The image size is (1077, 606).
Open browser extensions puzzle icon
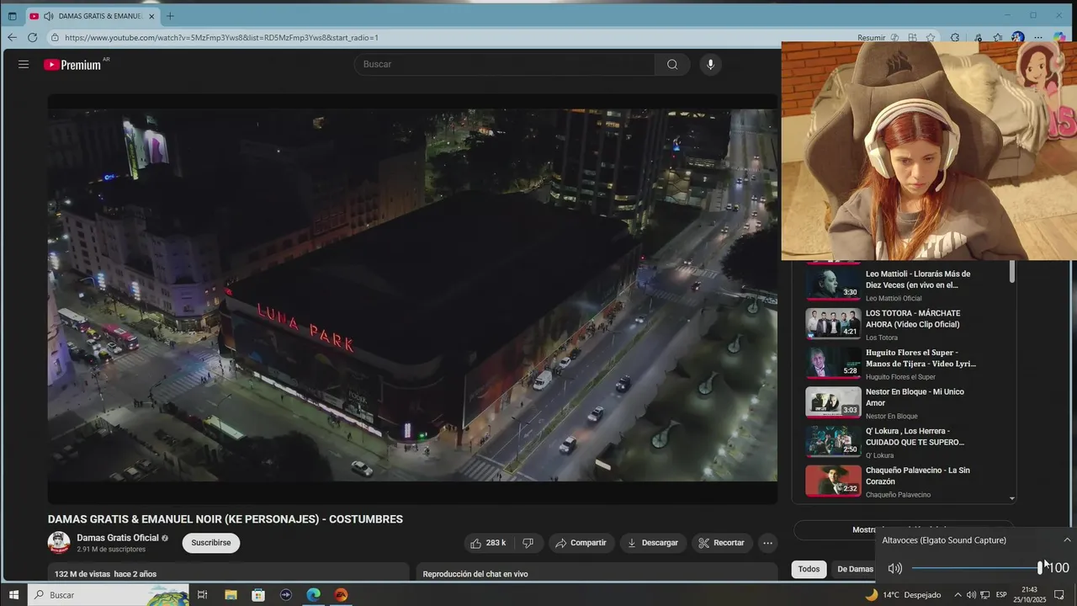coord(955,37)
